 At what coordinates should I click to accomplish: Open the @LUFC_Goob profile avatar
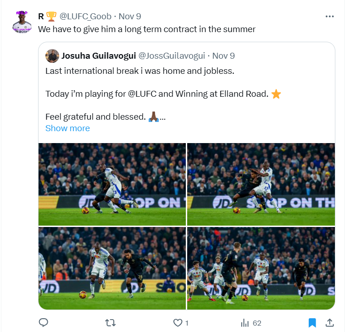(22, 22)
